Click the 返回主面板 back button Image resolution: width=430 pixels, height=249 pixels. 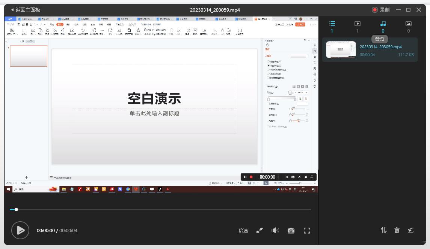pos(23,10)
